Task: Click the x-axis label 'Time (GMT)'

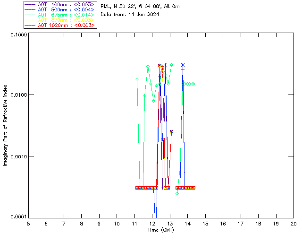Action: point(160,230)
